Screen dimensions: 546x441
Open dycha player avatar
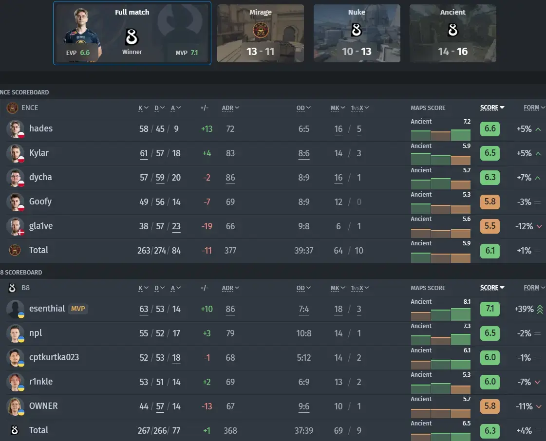click(x=15, y=178)
